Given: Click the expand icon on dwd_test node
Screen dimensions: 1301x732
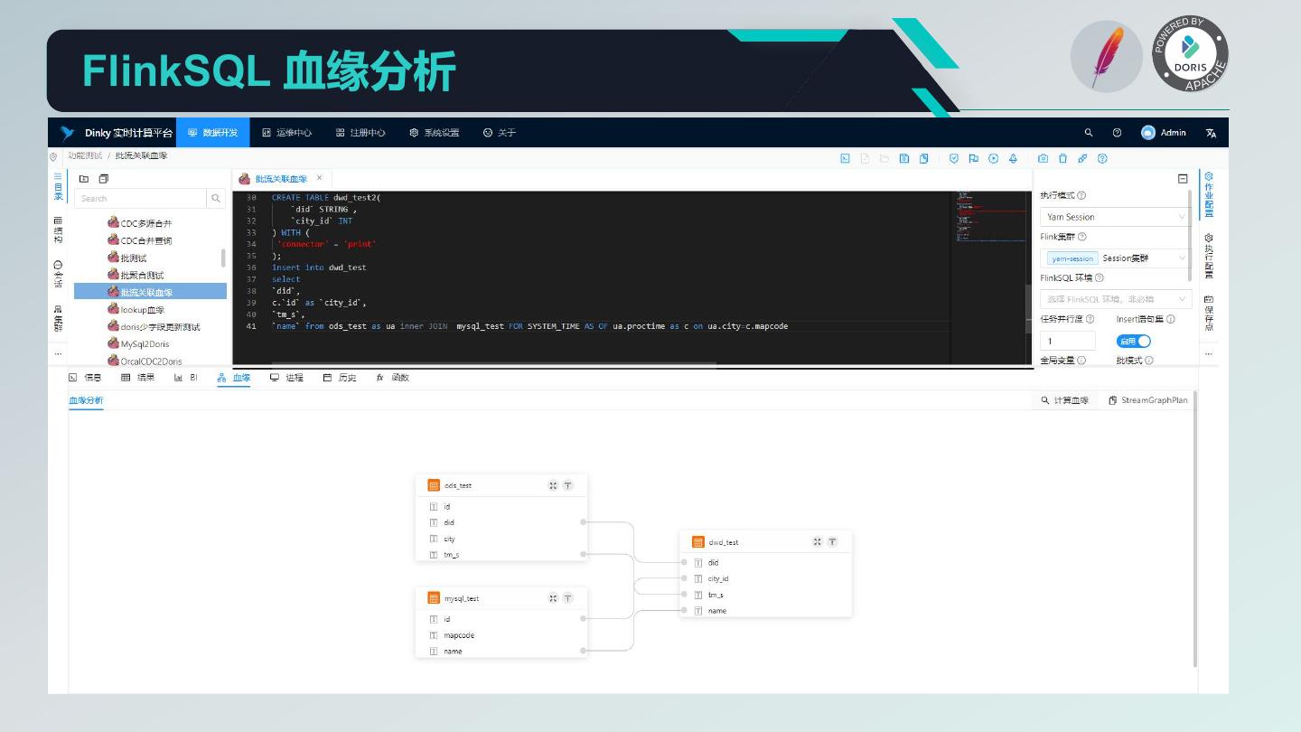Looking at the screenshot, I should pyautogui.click(x=817, y=541).
